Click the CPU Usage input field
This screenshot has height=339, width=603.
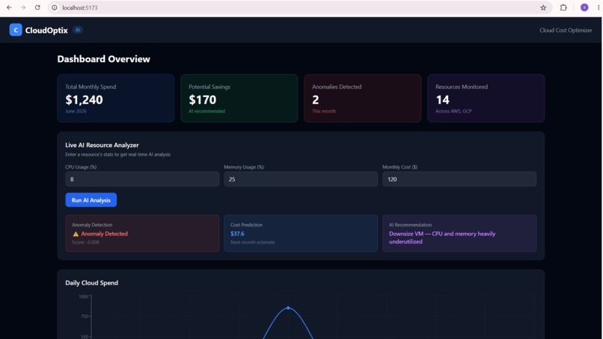(142, 179)
